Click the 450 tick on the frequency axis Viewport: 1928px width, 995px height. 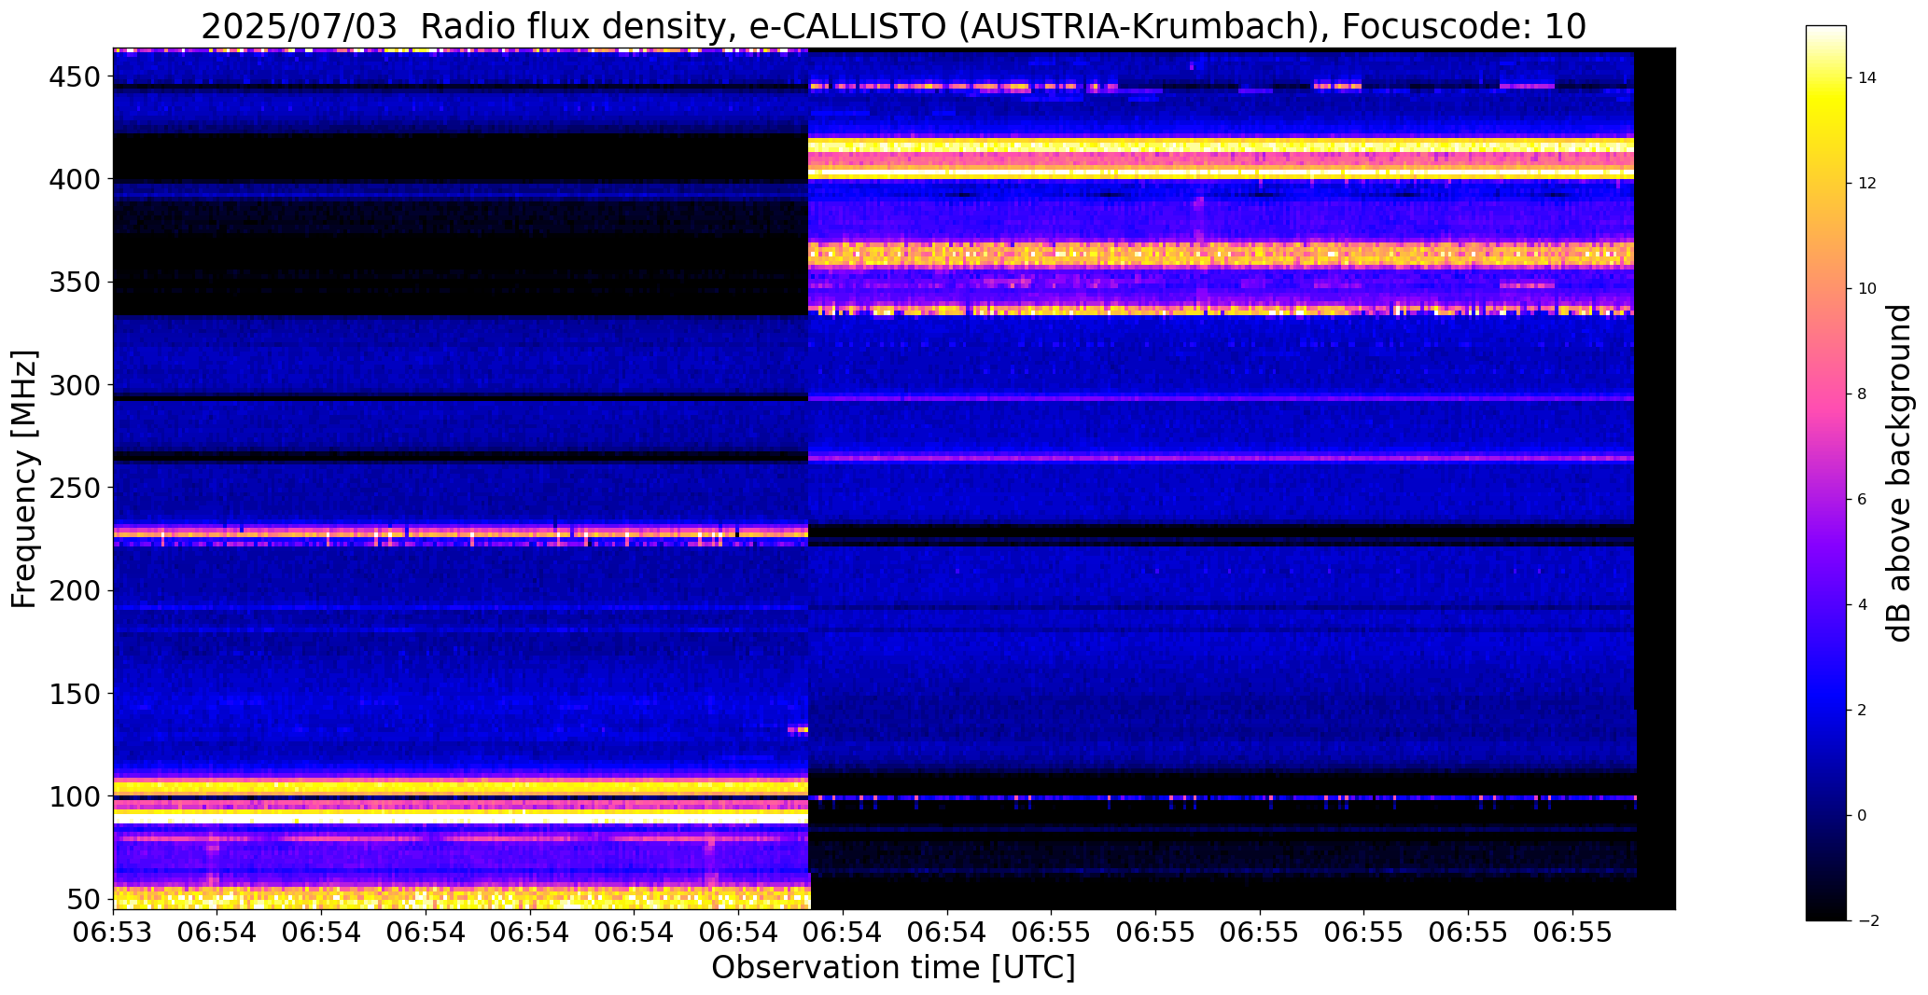[73, 76]
